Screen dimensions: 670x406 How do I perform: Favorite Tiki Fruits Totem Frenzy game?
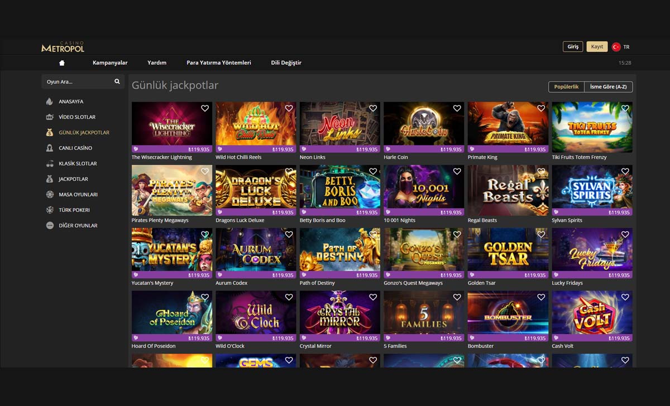tap(625, 108)
